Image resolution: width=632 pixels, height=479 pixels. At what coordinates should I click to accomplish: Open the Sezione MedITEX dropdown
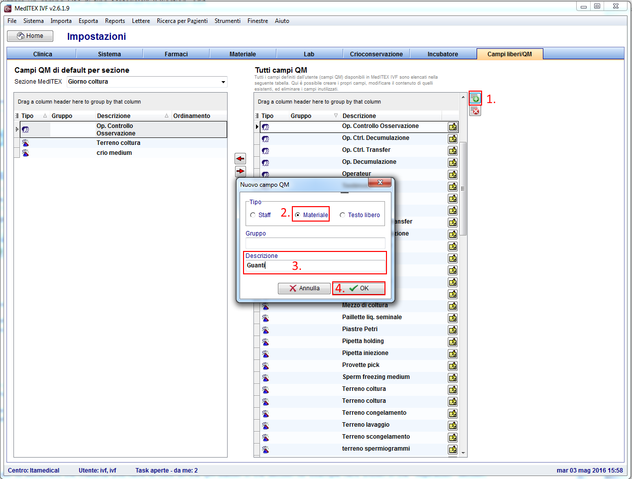[x=223, y=82]
